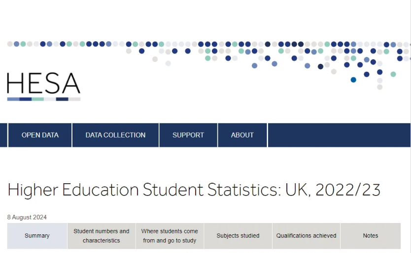
Task: Open the Notes tab
Action: point(371,236)
